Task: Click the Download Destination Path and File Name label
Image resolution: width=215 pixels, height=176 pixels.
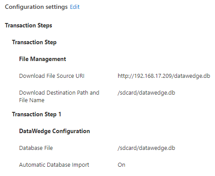Action: tap(59, 96)
